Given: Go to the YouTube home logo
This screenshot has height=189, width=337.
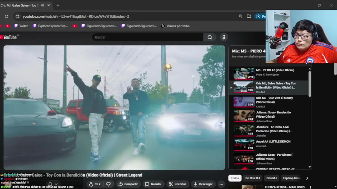Looking at the screenshot, I should tap(9, 37).
